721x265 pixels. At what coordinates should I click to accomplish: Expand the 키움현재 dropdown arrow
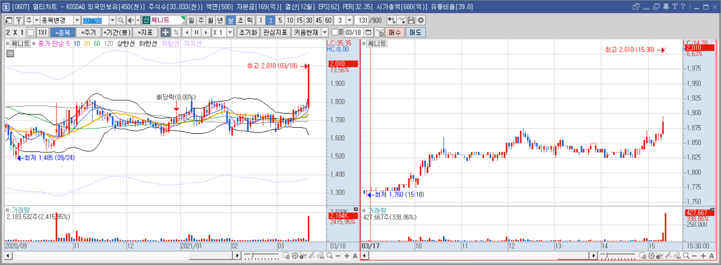click(324, 32)
